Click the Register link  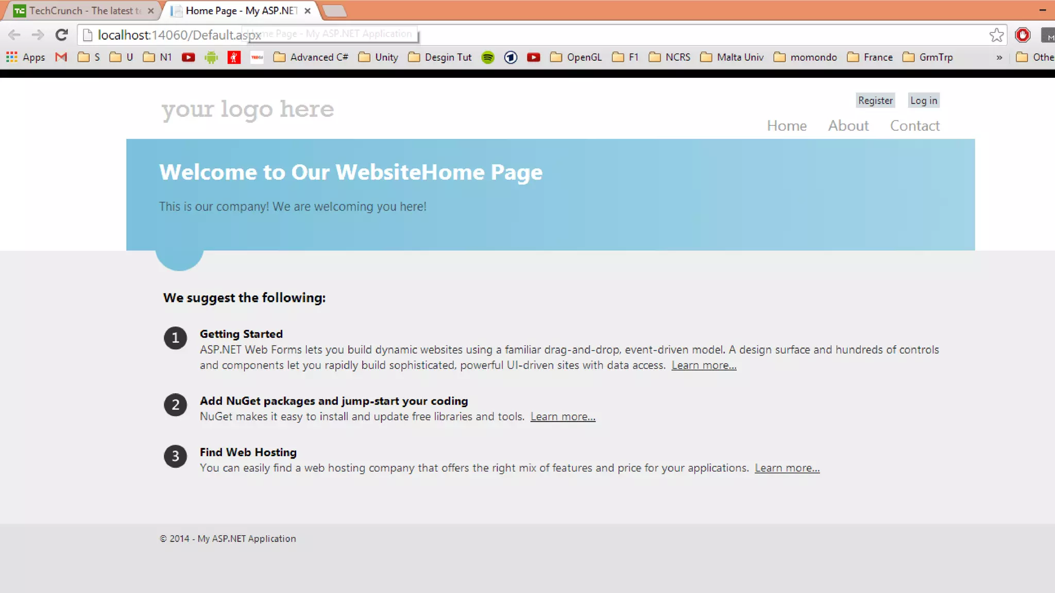point(875,100)
